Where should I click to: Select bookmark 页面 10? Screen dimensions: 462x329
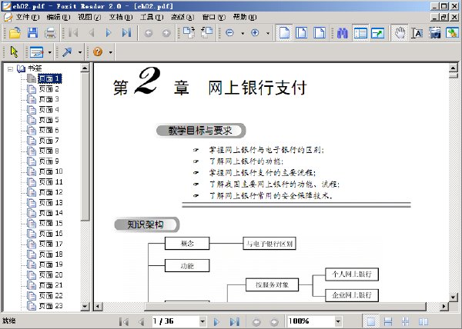tap(51, 171)
